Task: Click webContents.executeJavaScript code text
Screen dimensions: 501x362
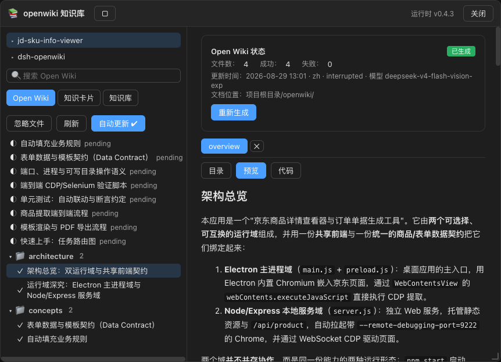Action: click(x=287, y=297)
